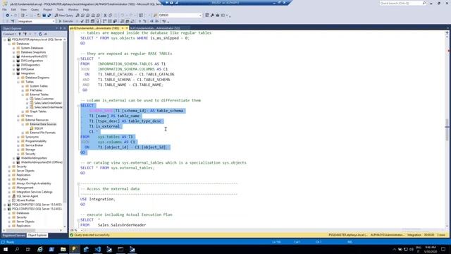Image resolution: width=451 pixels, height=254 pixels.
Task: Switch to the second Fundamentals query tab
Action: [x=155, y=28]
